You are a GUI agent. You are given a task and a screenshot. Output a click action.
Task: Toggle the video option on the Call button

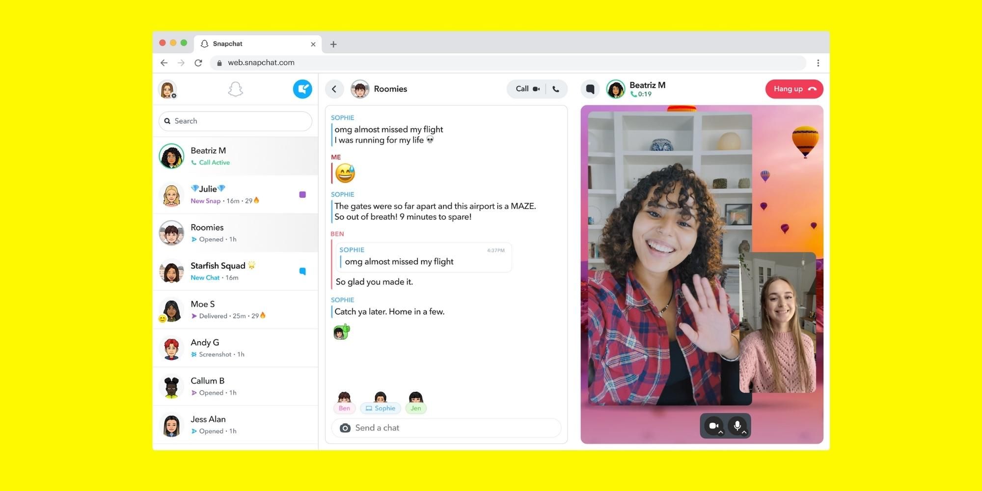tap(537, 89)
